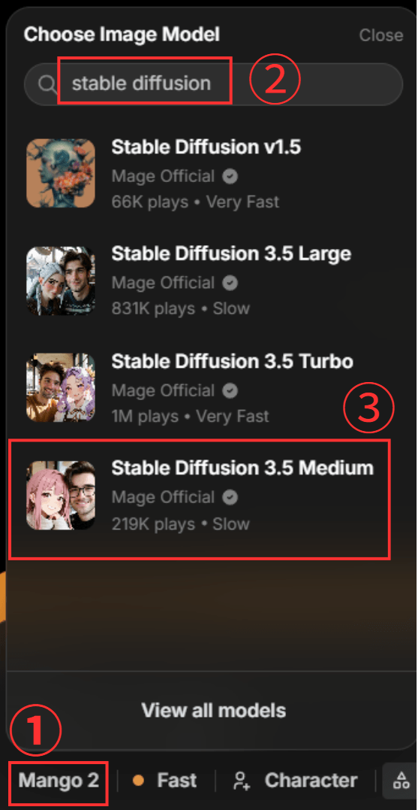The image size is (418, 810).
Task: Click the stable diffusion search field
Action: click(x=213, y=84)
